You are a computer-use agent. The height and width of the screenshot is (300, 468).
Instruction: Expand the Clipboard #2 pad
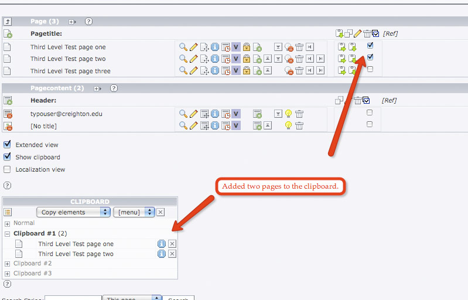7,264
